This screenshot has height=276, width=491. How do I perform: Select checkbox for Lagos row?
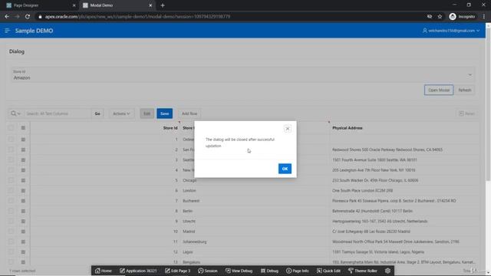tap(11, 252)
